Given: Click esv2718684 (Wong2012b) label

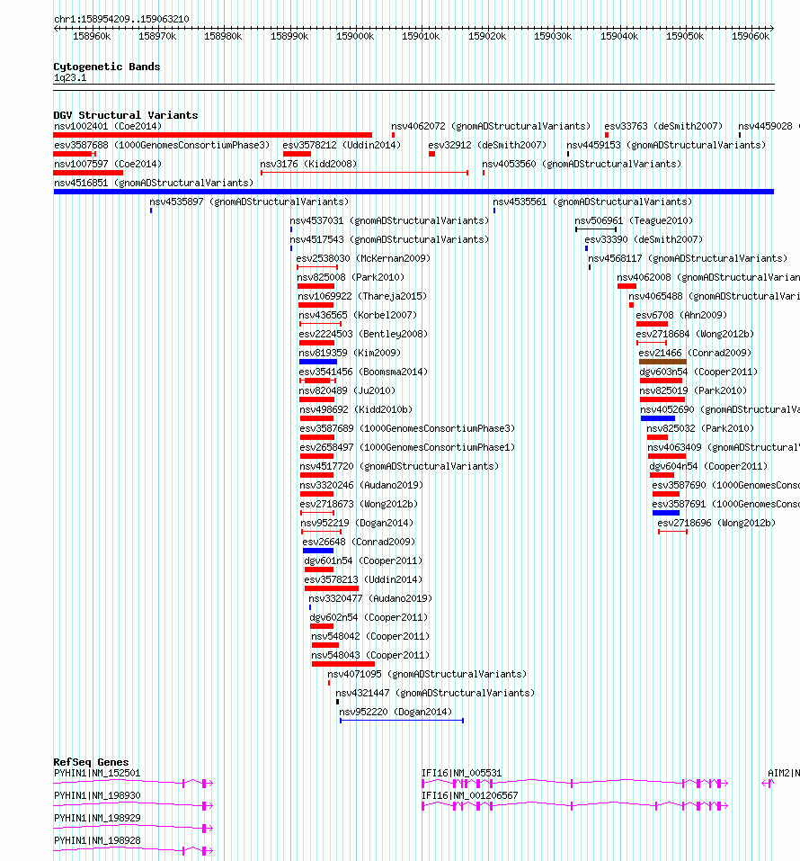Looking at the screenshot, I should pos(695,334).
